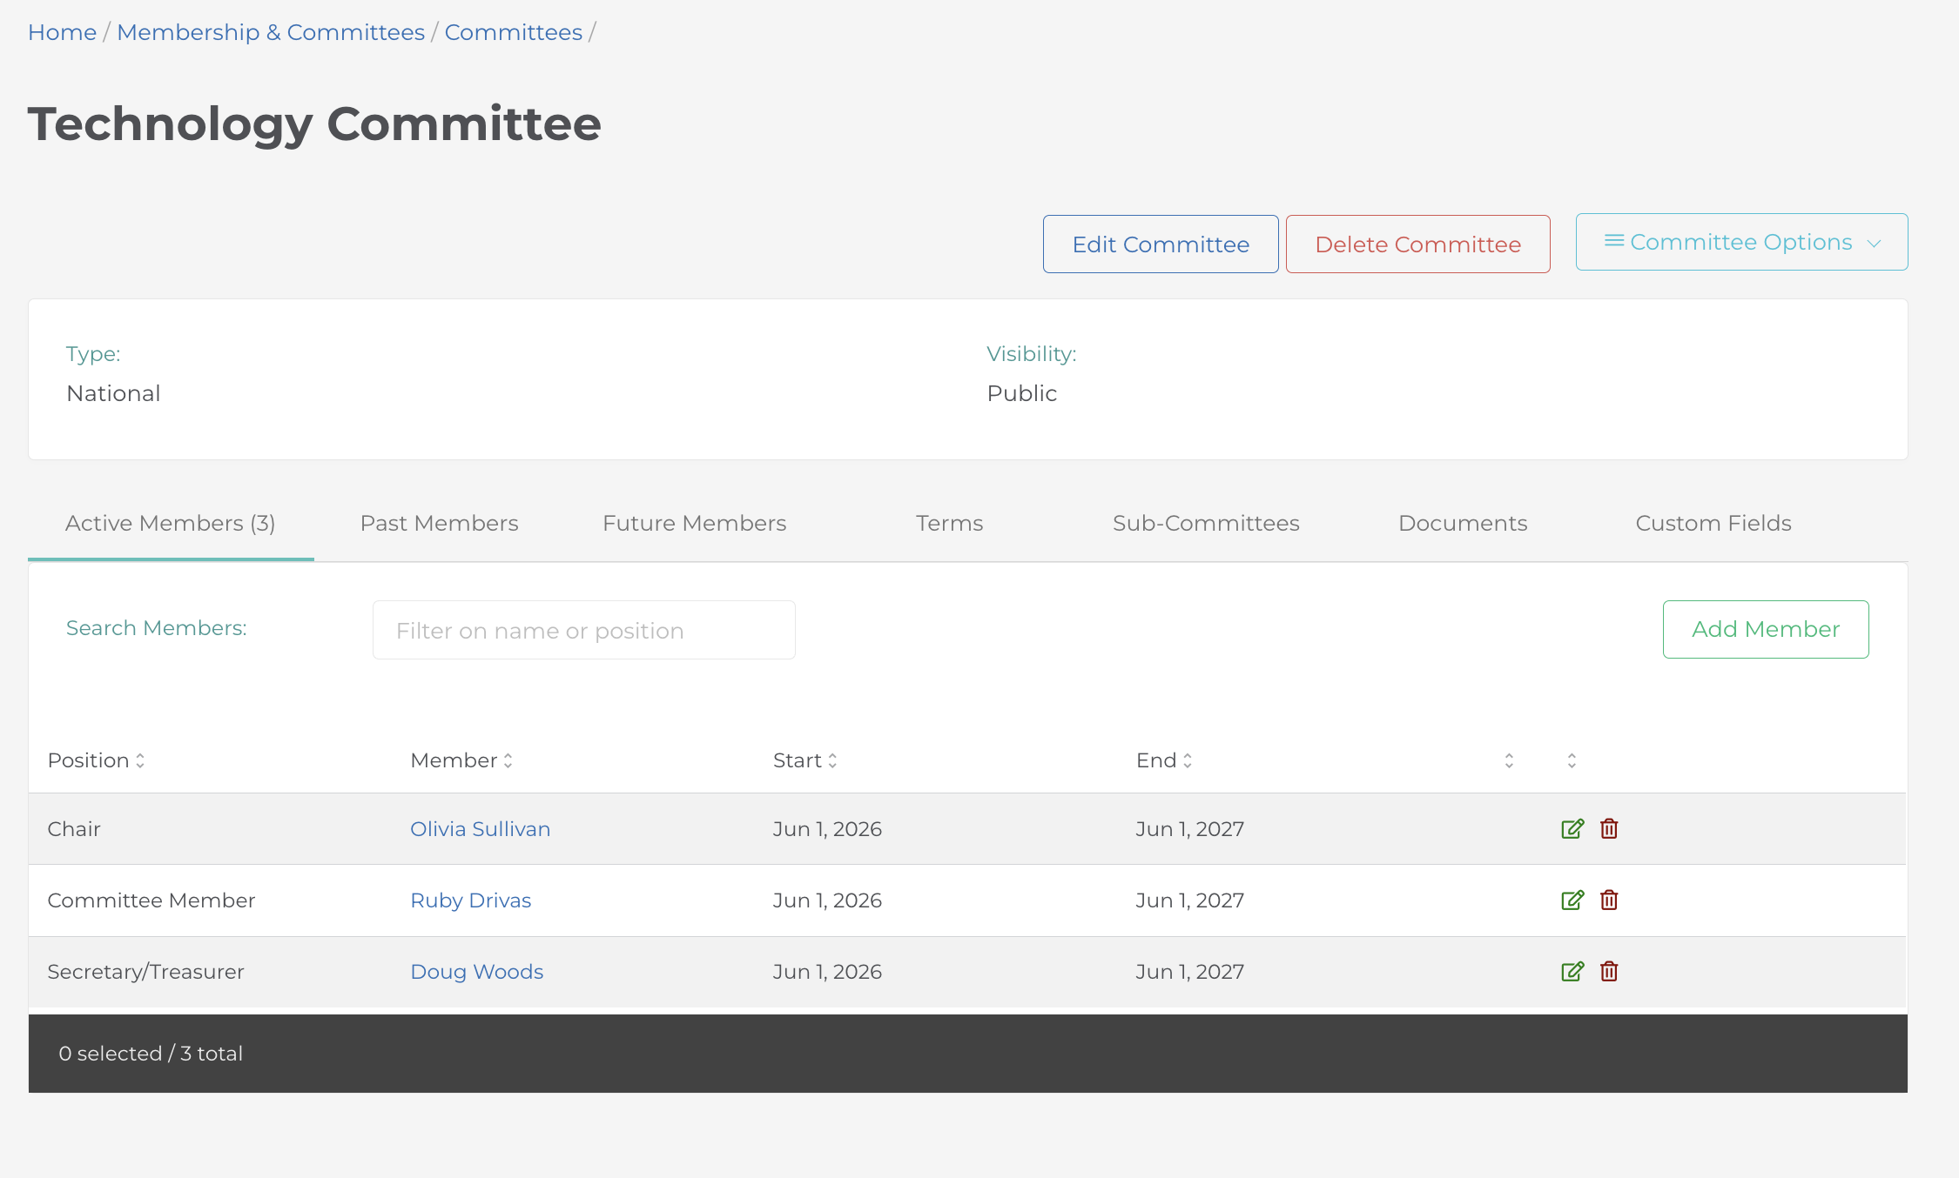Remove Ruby Drivas via trash icon
The height and width of the screenshot is (1178, 1959).
[1609, 900]
